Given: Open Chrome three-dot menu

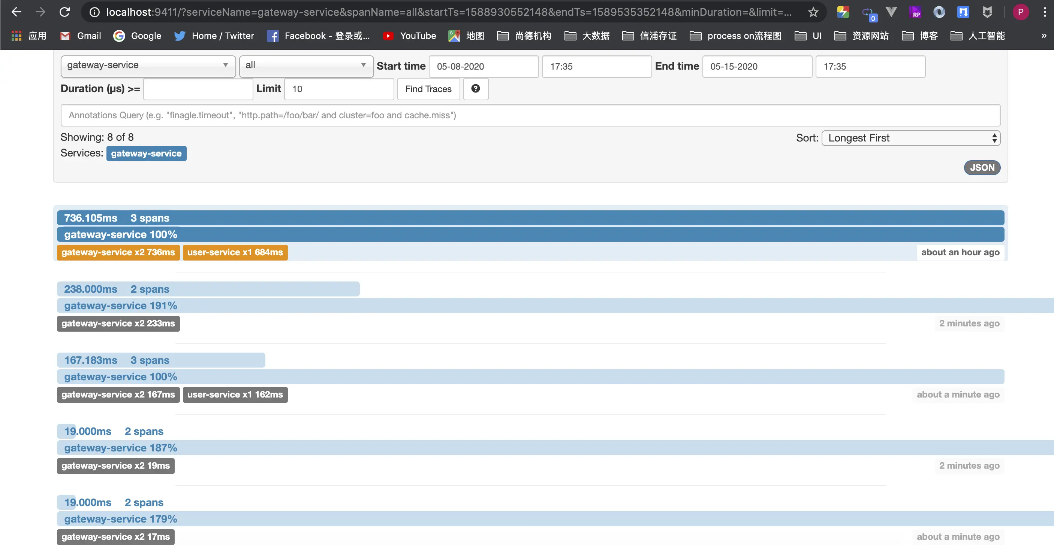Looking at the screenshot, I should [1045, 12].
